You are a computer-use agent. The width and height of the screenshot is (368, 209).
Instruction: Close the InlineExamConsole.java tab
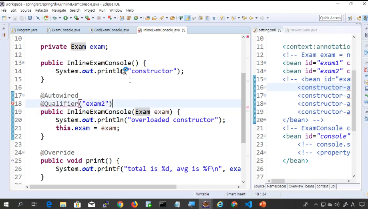tap(183, 30)
